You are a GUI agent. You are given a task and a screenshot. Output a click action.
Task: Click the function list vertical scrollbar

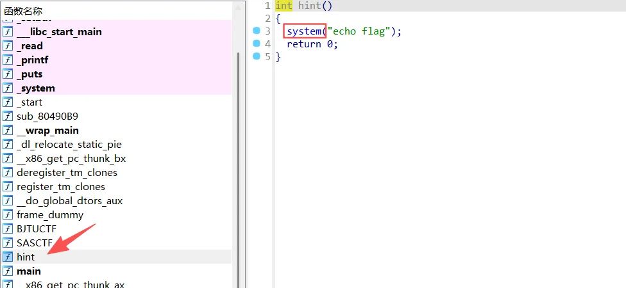click(x=239, y=160)
